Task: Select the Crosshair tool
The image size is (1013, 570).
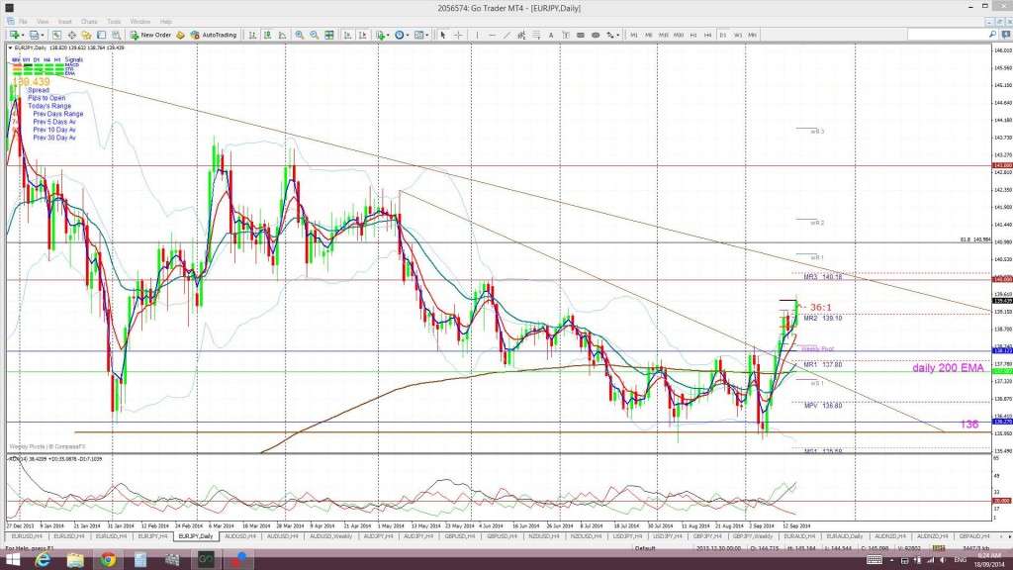Action: (458, 35)
